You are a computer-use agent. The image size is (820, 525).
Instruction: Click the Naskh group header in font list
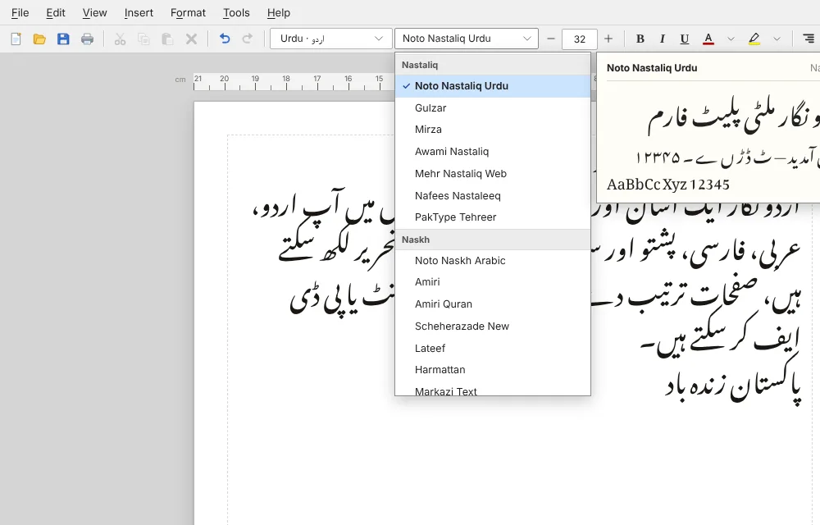pos(493,240)
